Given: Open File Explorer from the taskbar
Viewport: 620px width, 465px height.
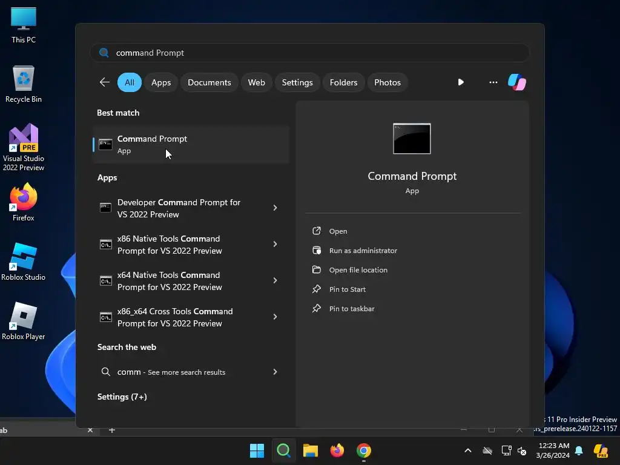Looking at the screenshot, I should (x=311, y=450).
